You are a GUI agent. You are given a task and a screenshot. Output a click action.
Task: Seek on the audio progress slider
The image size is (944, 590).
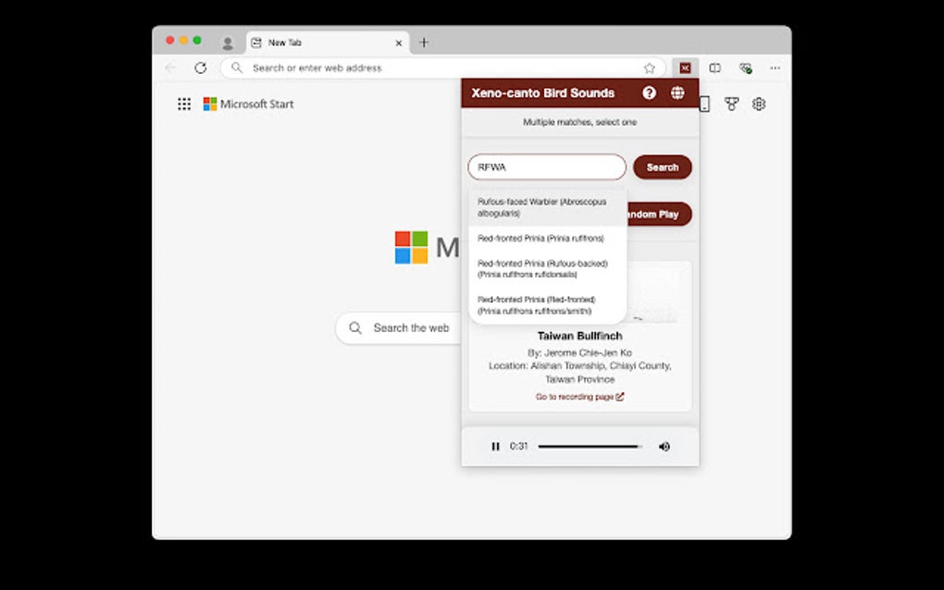(590, 447)
